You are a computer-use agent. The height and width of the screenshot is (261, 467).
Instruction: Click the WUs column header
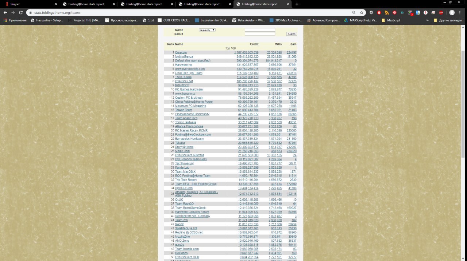tap(278, 44)
